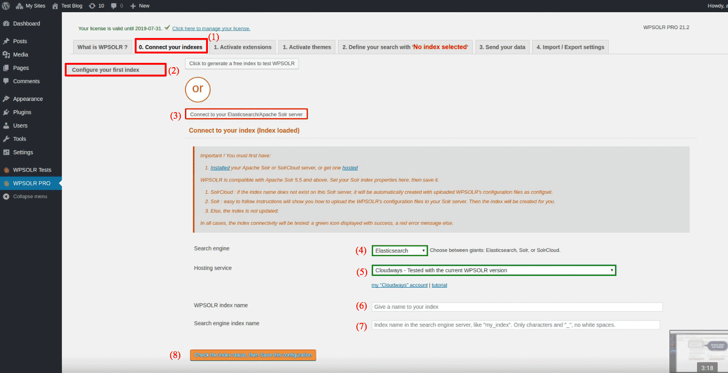
Task: Open the 3. Send your data tab
Action: 502,47
